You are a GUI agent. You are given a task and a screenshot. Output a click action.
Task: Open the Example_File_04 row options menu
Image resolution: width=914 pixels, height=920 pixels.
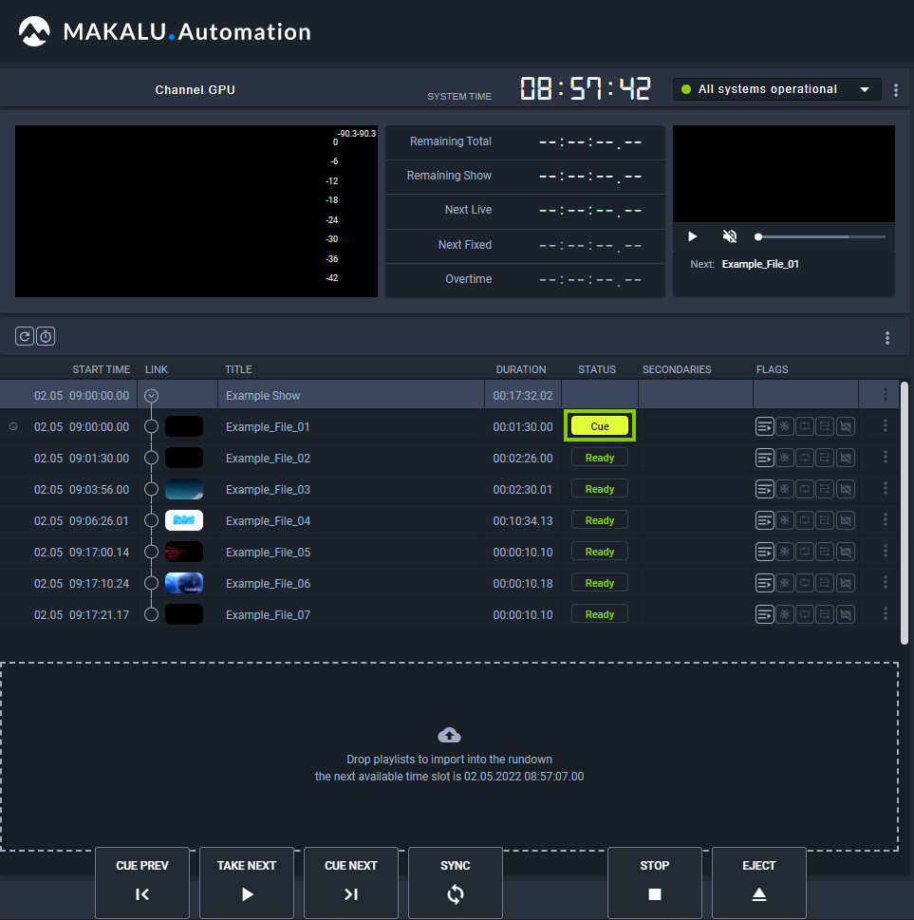(x=886, y=520)
